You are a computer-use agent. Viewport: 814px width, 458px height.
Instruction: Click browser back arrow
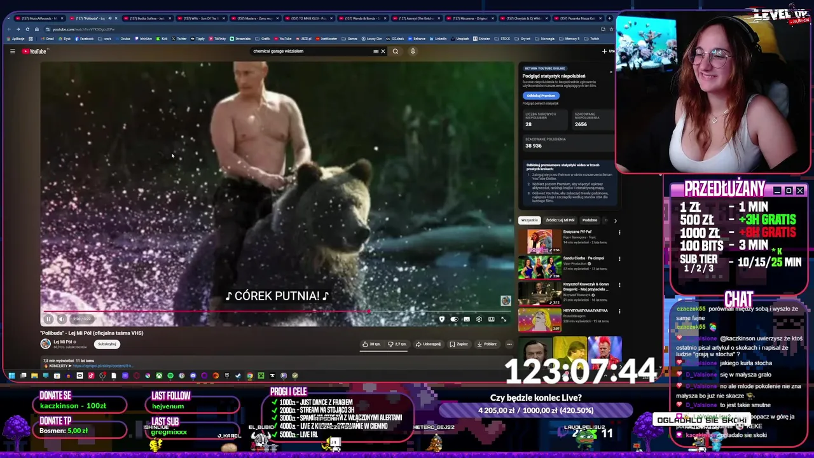click(9, 29)
